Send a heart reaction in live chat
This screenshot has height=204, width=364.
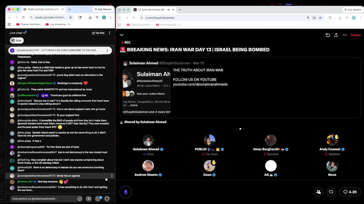pos(107,199)
